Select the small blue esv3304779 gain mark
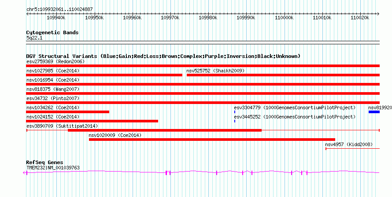Image resolution: width=392 pixels, height=197 pixels. [235, 112]
